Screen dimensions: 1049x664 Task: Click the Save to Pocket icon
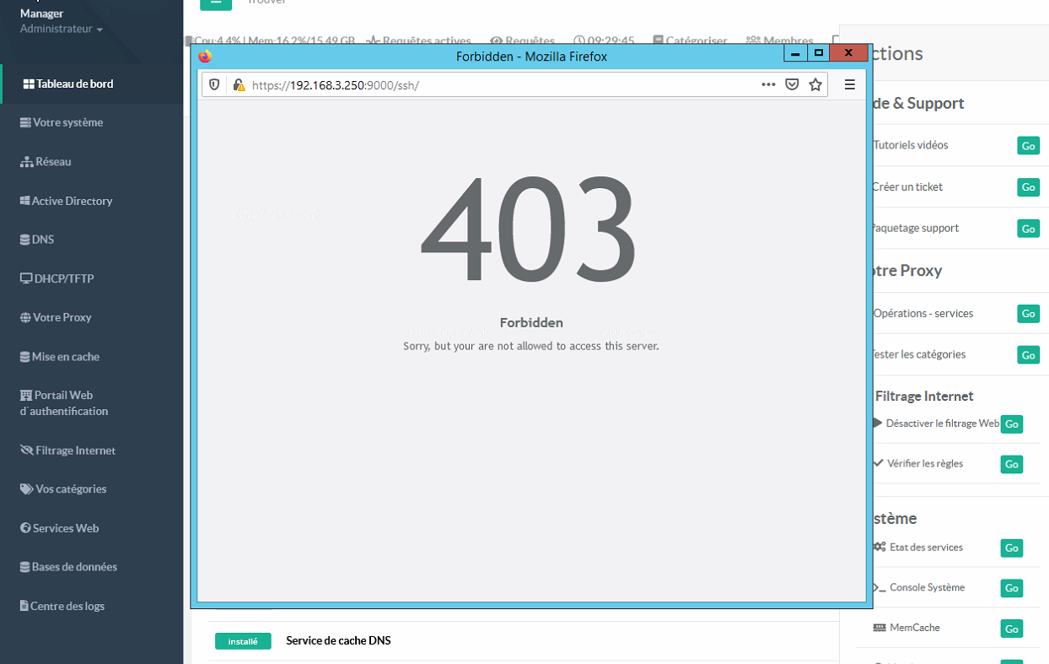tap(792, 84)
